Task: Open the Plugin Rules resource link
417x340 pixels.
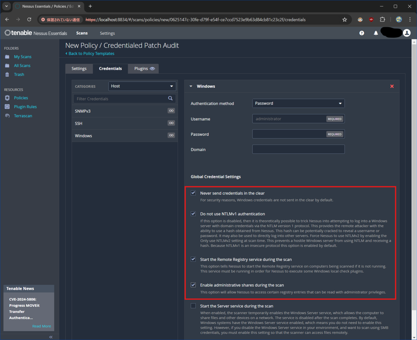Action: [x=25, y=107]
